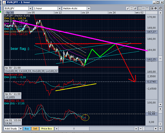Click the Java application icon in title bar
Viewport: 165px width, 133px height.
click(4, 2)
